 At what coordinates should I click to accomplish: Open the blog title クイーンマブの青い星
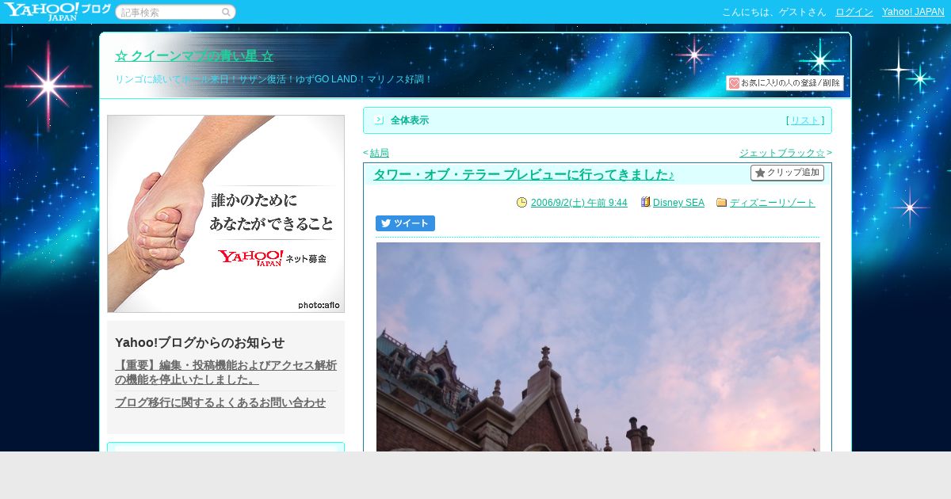tap(194, 55)
